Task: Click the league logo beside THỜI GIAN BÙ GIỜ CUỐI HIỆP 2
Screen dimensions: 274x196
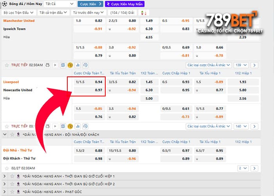Action: point(18,184)
